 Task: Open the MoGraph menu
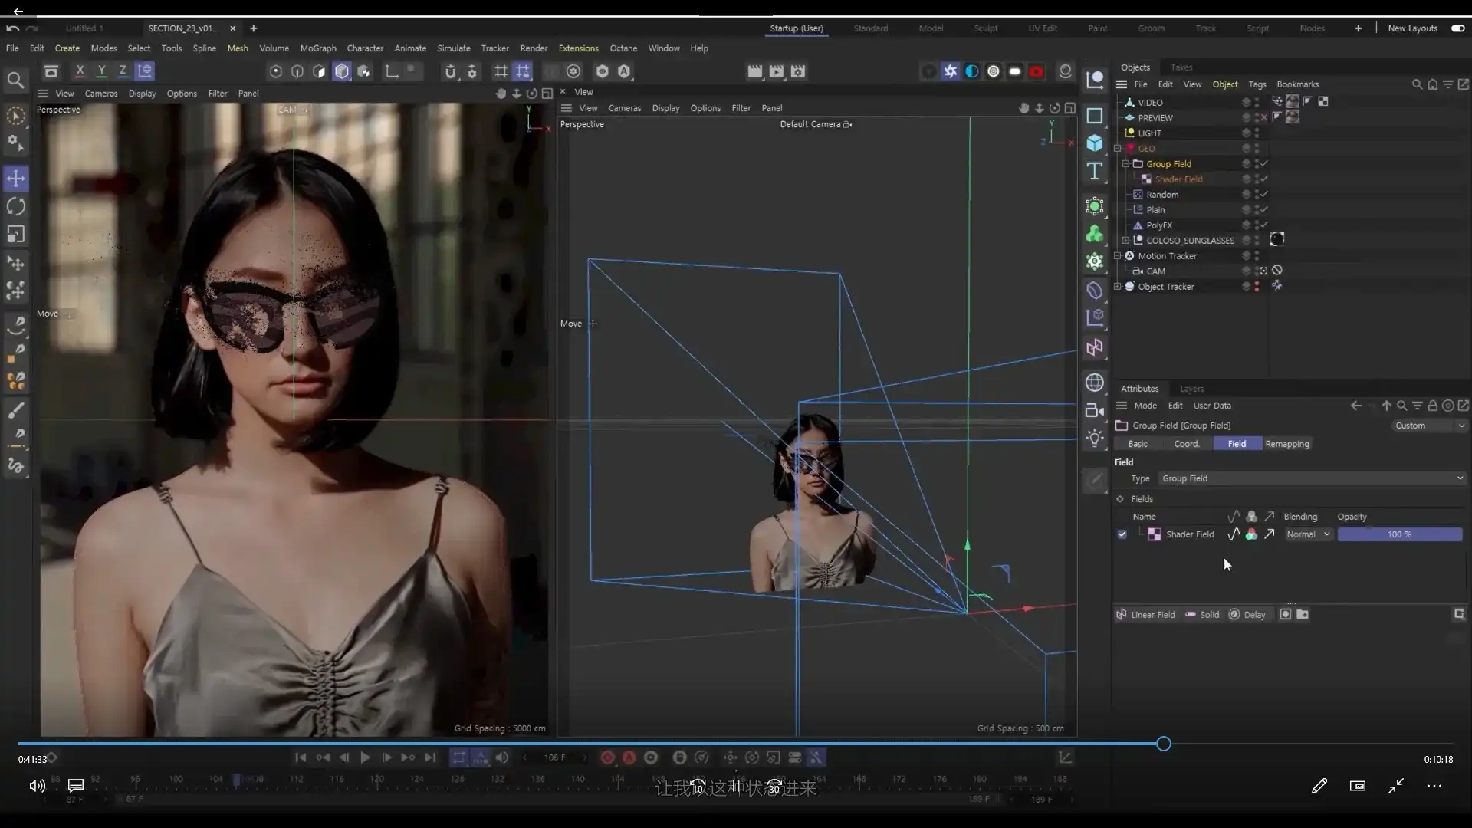[x=317, y=48]
